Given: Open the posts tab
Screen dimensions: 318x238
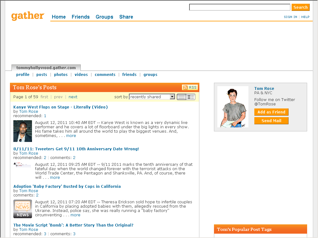Looking at the screenshot, I should tap(42, 75).
